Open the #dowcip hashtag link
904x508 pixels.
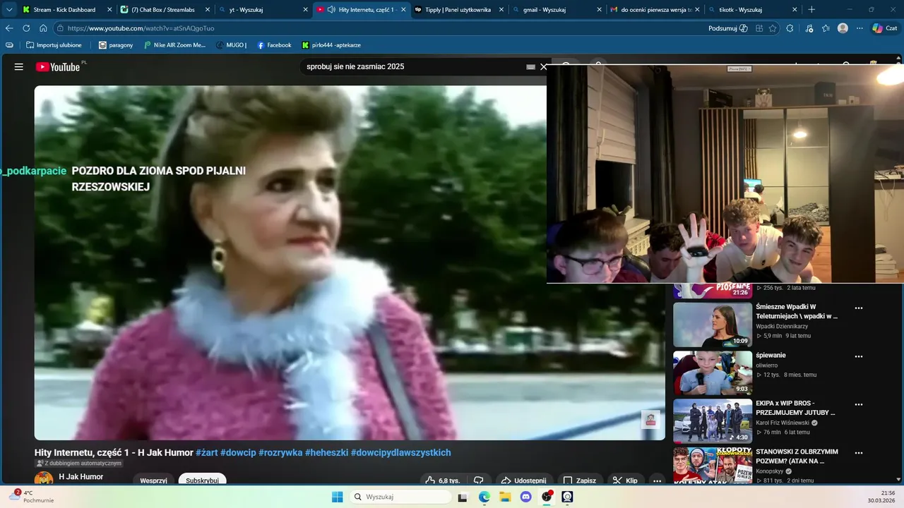coord(238,453)
